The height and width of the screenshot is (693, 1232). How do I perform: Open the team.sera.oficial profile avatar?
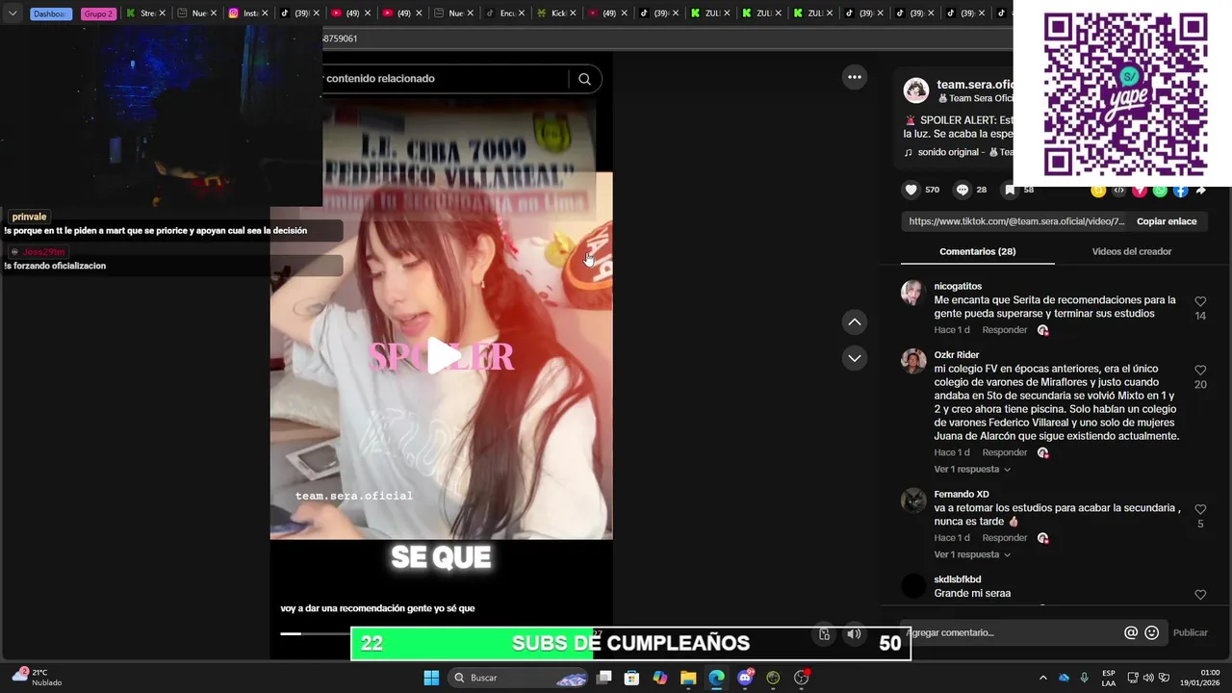[x=915, y=90]
